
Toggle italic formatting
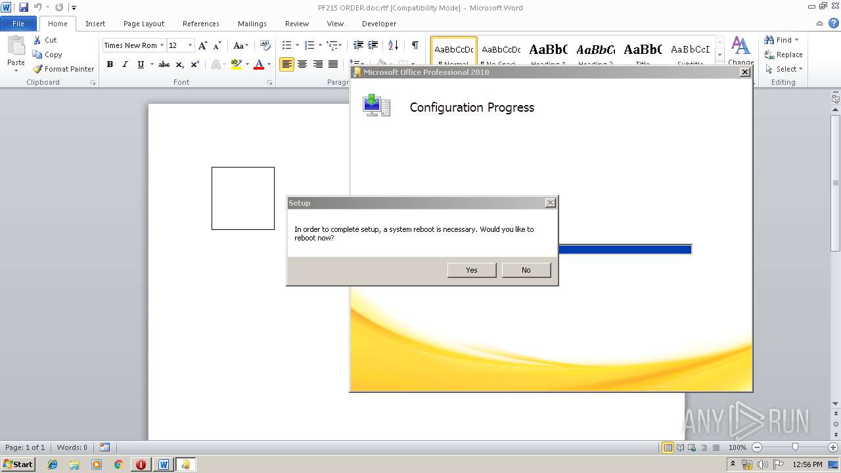click(x=125, y=64)
